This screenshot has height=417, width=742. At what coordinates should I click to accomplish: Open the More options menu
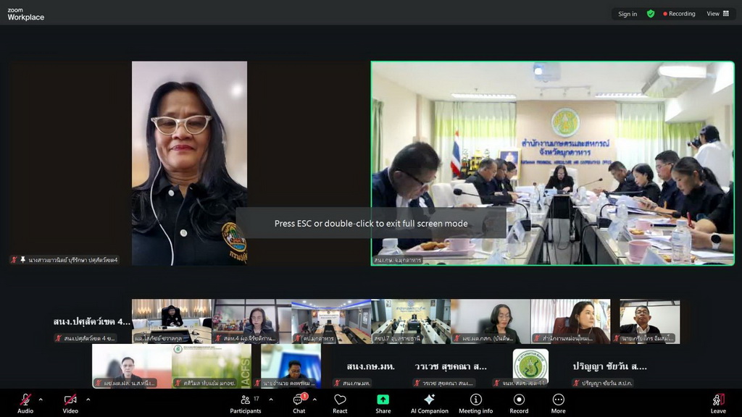(x=558, y=400)
